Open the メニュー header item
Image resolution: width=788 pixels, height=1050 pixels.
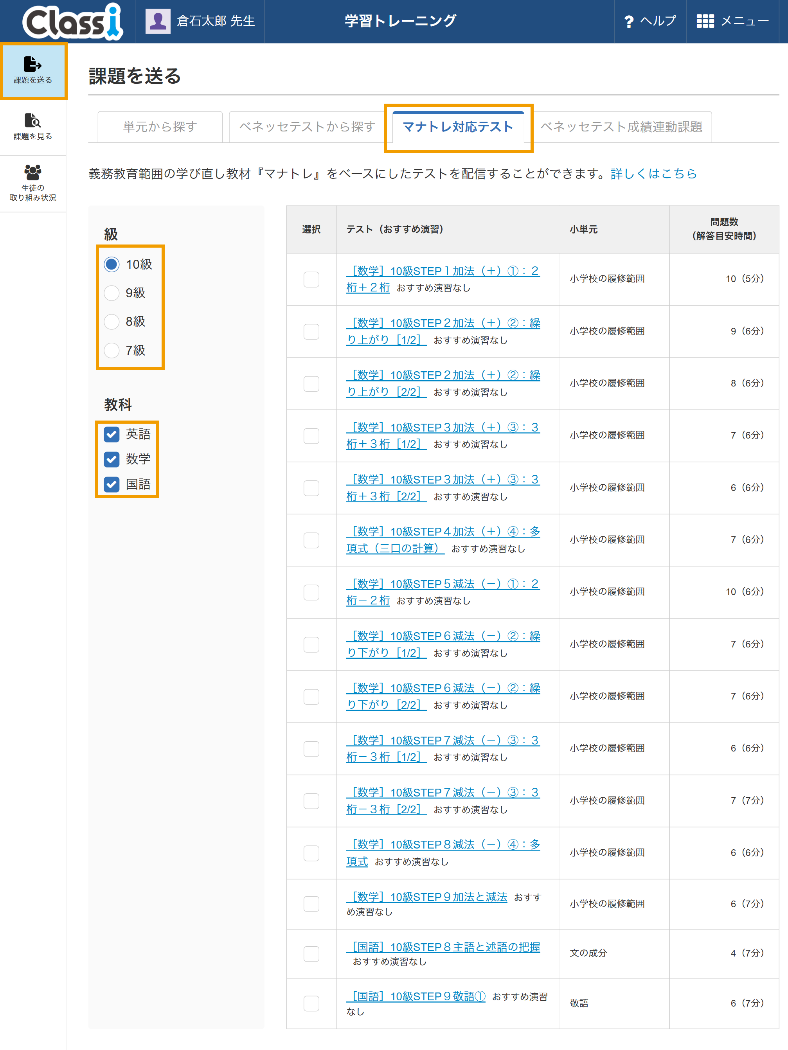[x=732, y=22]
